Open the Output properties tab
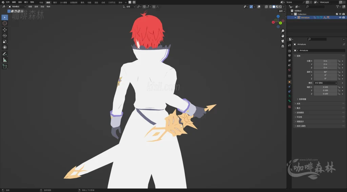347x192 pixels. pos(289,56)
